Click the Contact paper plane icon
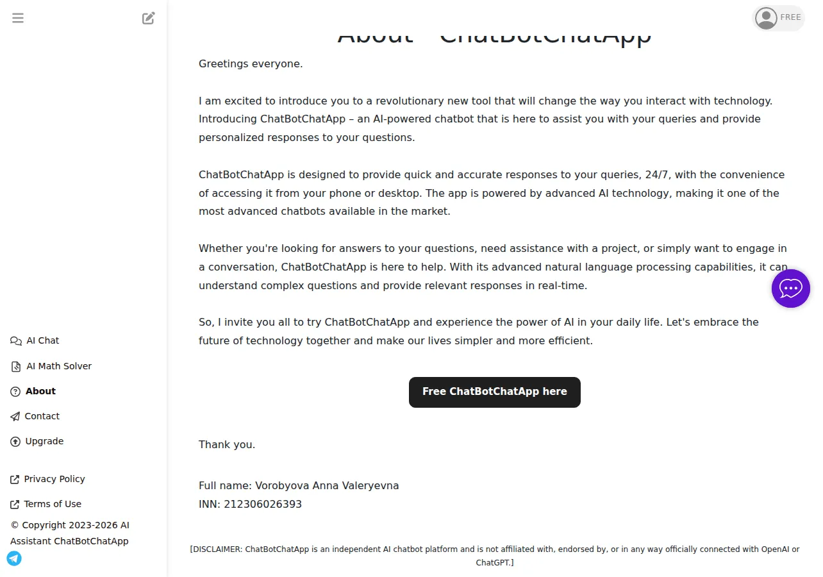The image size is (823, 577). [x=15, y=417]
